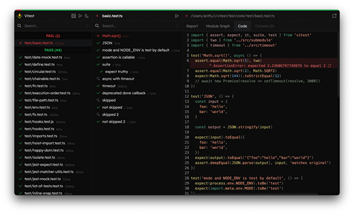Open test/jest-expect.test.ts in the file list
The height and width of the screenshot is (214, 354).
53,164
